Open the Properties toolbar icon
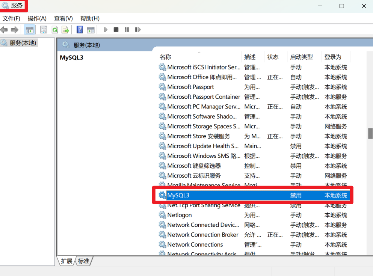The image size is (373, 276). click(x=43, y=30)
